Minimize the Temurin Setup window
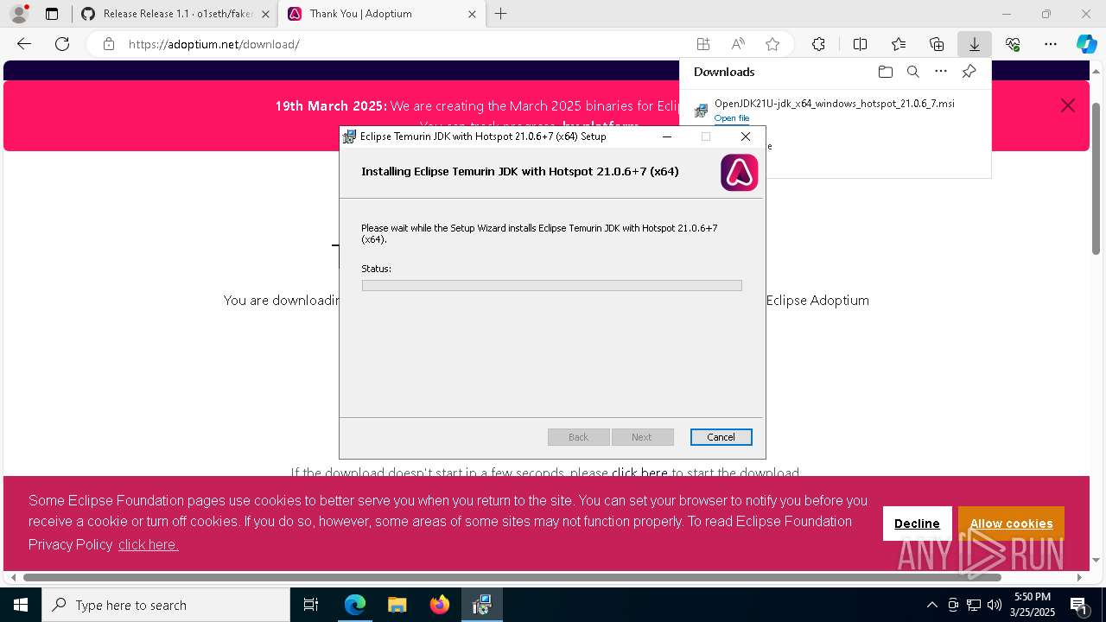 [667, 136]
